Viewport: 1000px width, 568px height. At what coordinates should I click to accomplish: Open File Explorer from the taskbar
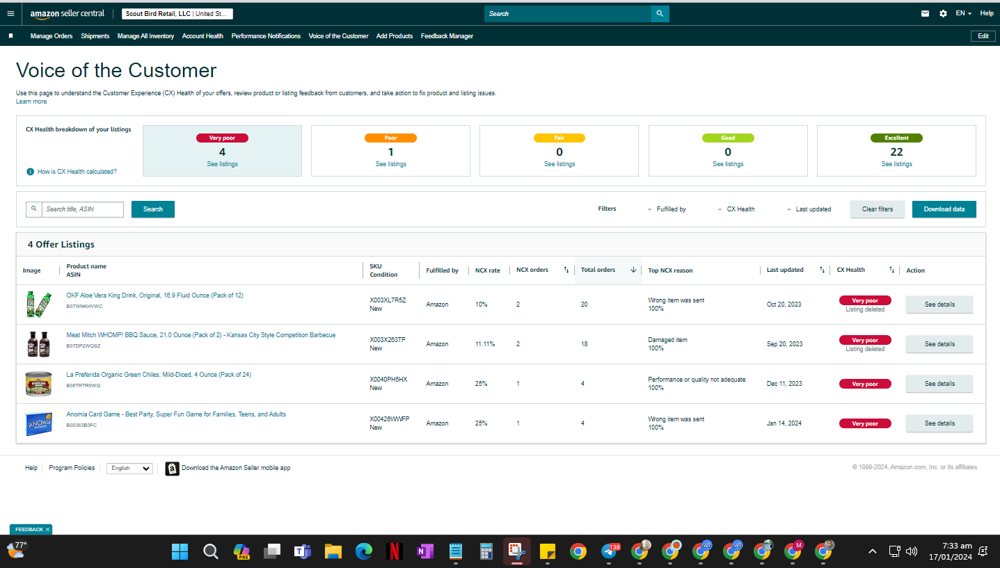coord(333,552)
